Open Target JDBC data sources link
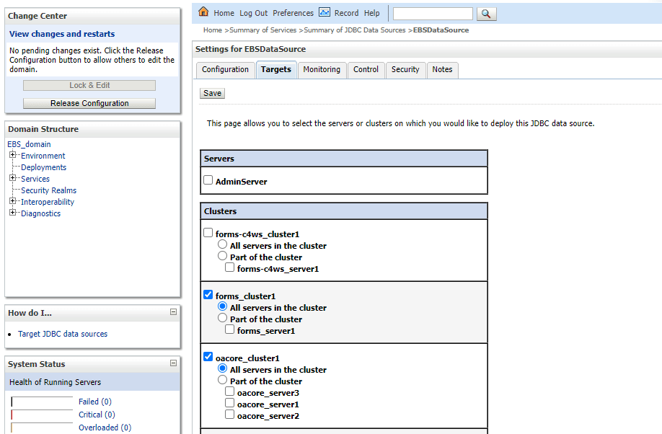 (x=63, y=334)
